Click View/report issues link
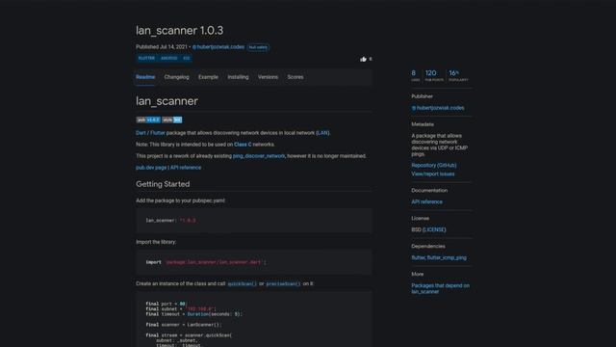Screen dimensions: 616x347 point(433,173)
